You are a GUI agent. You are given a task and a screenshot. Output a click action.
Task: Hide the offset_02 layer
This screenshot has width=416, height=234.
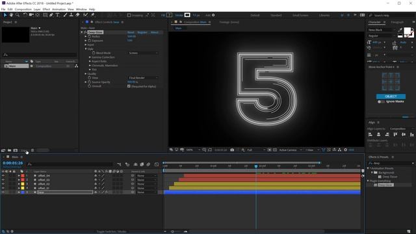click(3, 184)
